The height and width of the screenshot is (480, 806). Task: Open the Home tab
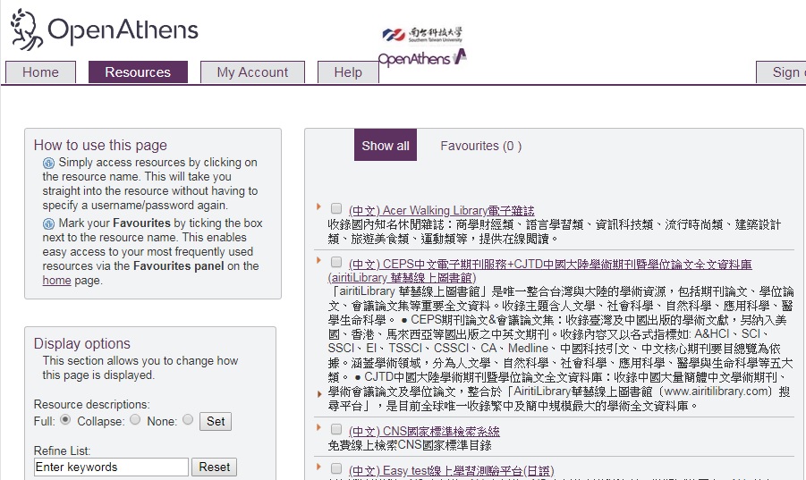[40, 72]
